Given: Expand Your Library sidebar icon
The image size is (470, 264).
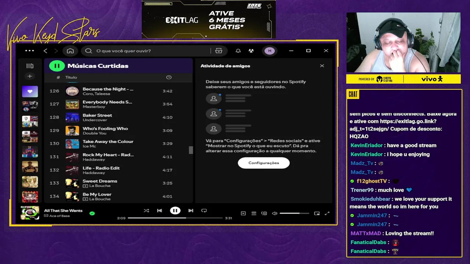Looking at the screenshot, I should 30,66.
